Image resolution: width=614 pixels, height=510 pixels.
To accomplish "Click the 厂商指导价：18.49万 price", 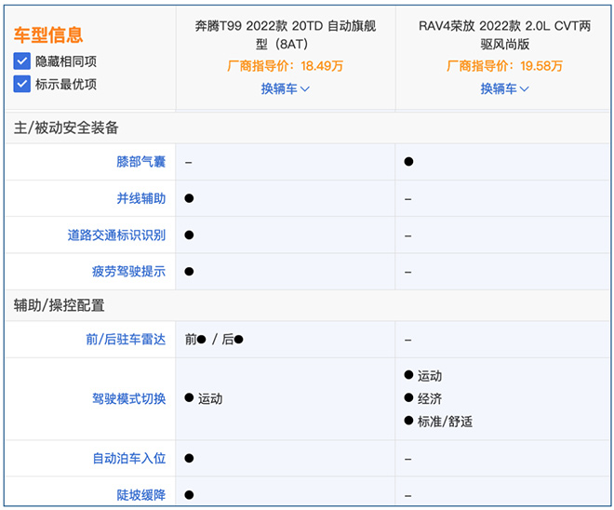I will (x=286, y=66).
